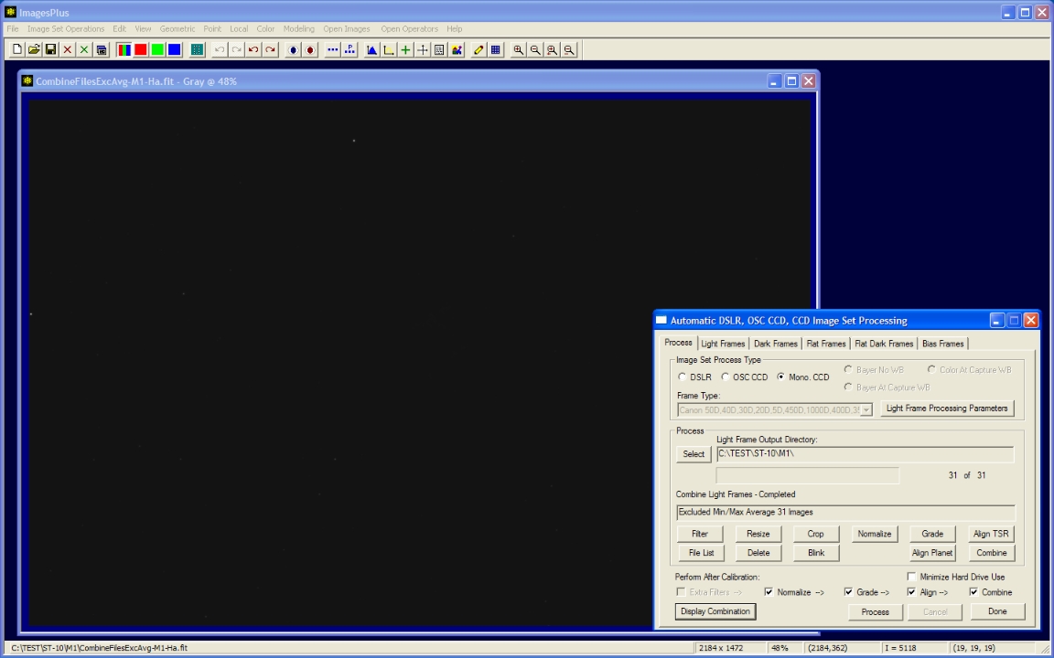
Task: Click the black crosshair icon
Action: point(422,49)
